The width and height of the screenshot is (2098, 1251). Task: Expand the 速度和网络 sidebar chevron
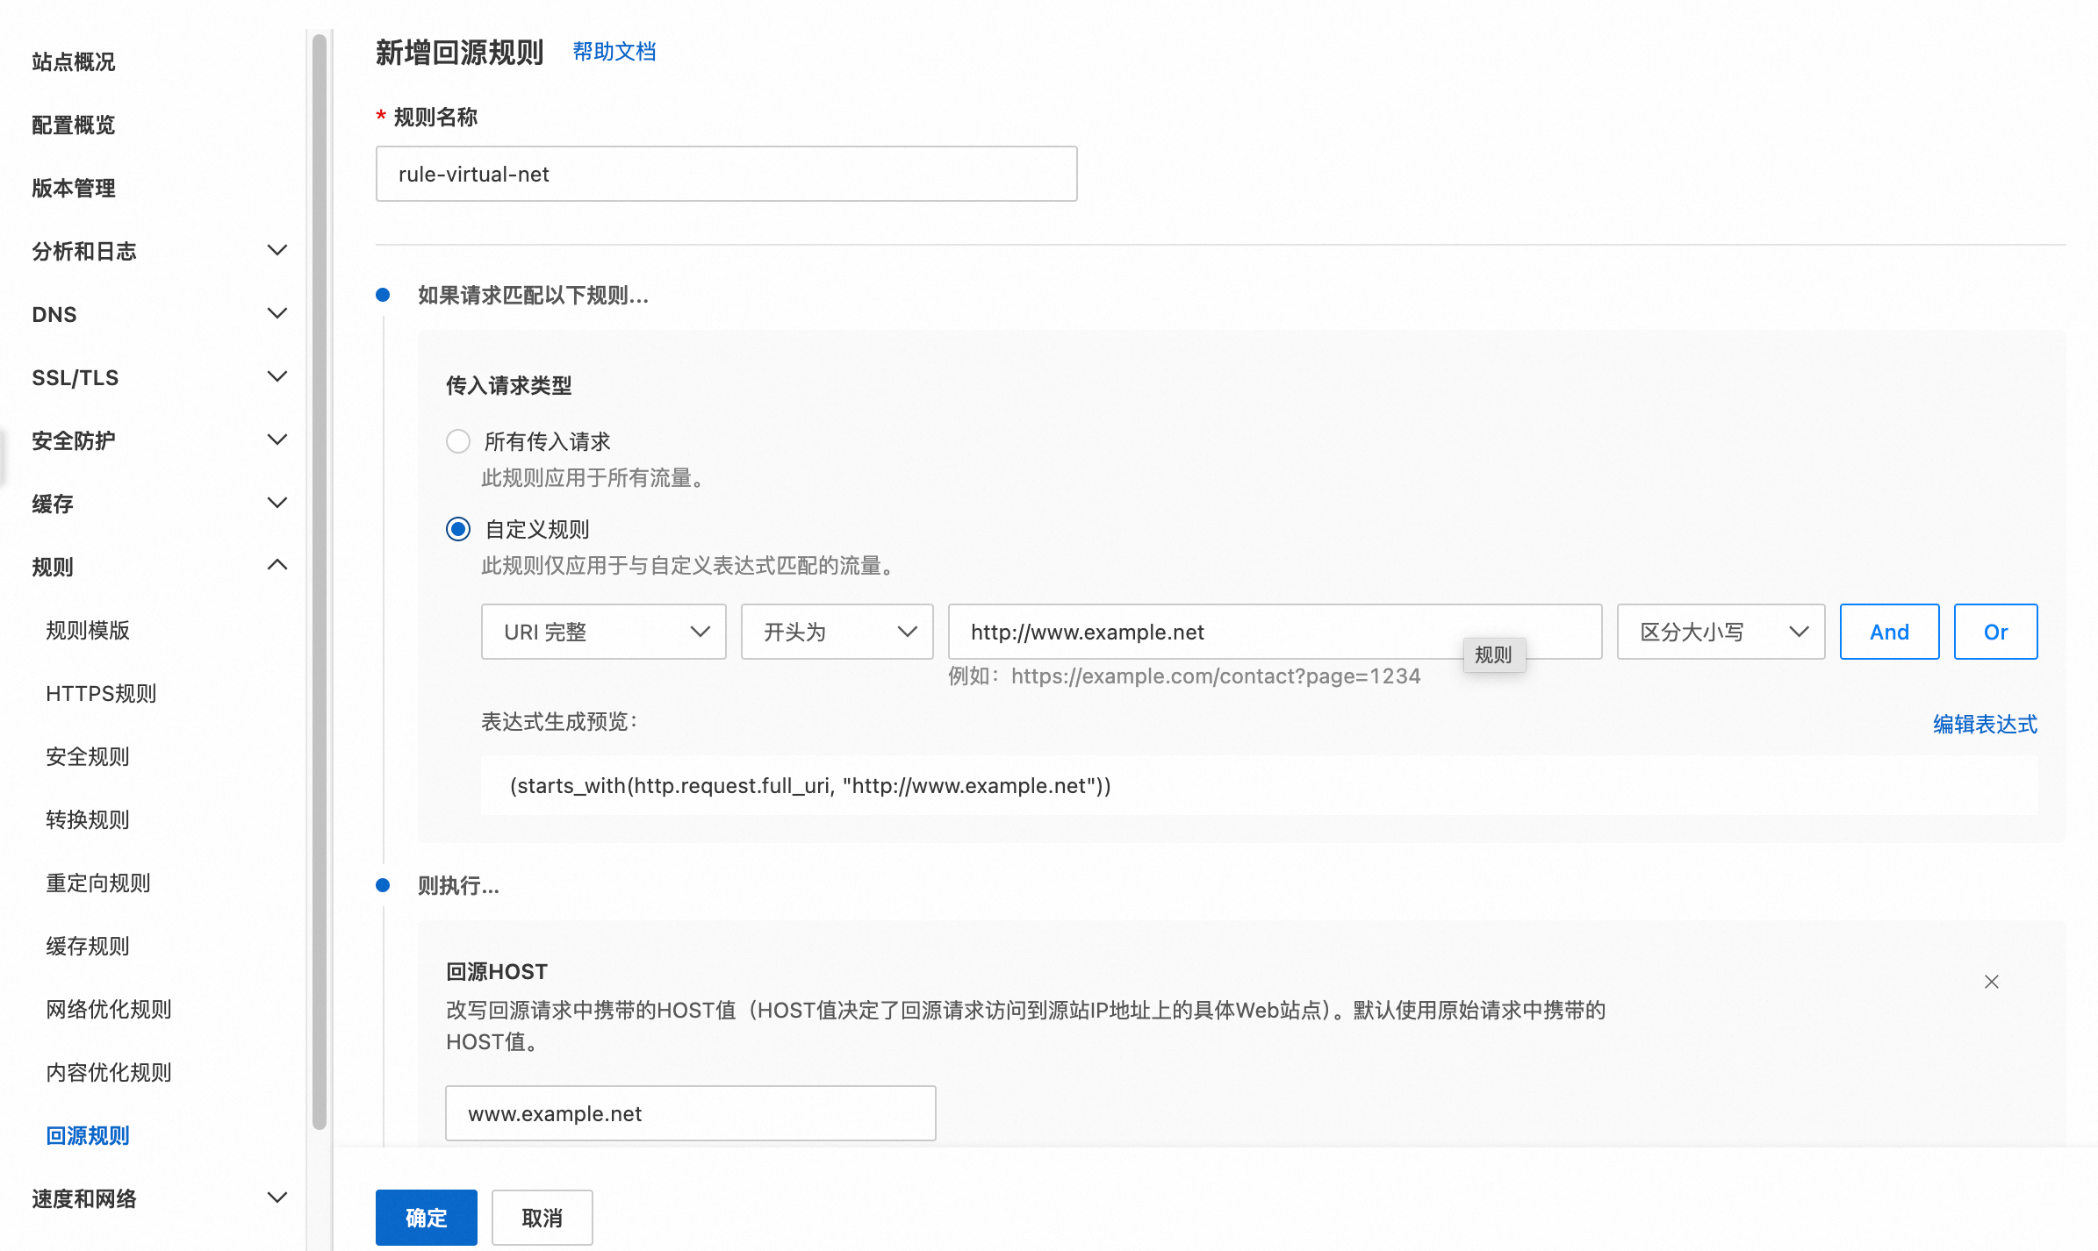pos(277,1198)
